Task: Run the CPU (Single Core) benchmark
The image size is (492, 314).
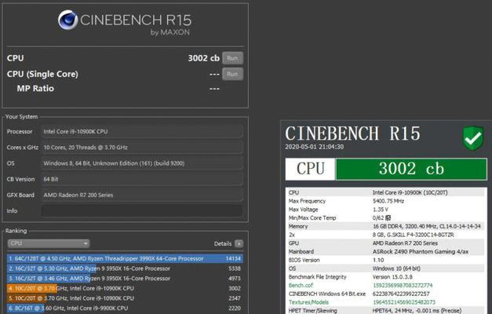Action: point(232,74)
